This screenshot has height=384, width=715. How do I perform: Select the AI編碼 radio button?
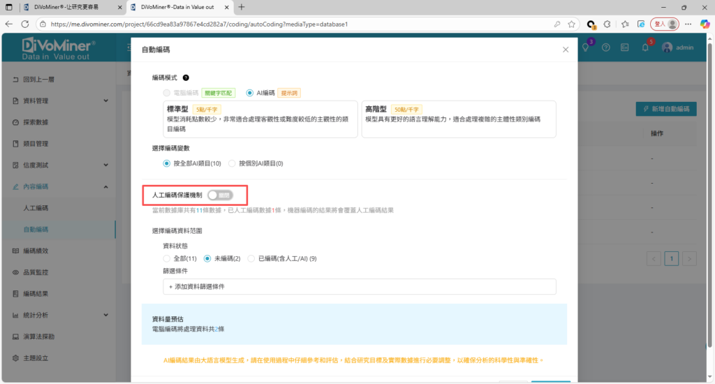pos(250,92)
